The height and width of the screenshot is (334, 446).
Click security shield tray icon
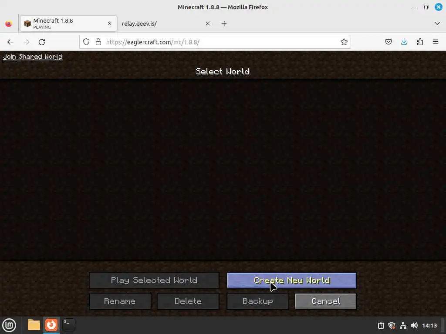pyautogui.click(x=392, y=325)
